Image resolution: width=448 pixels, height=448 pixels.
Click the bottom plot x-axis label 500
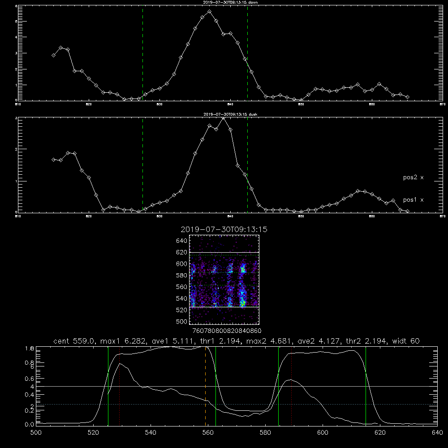click(36, 433)
